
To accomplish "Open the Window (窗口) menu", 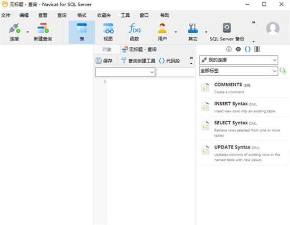I will coord(144,15).
